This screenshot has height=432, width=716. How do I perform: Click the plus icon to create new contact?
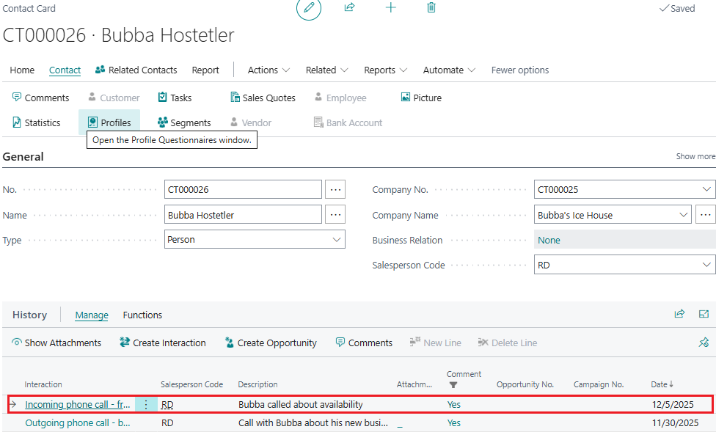coord(391,7)
